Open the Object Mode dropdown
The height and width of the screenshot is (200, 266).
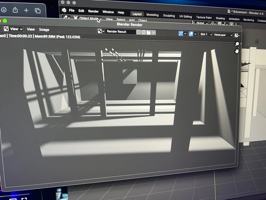coord(88,18)
